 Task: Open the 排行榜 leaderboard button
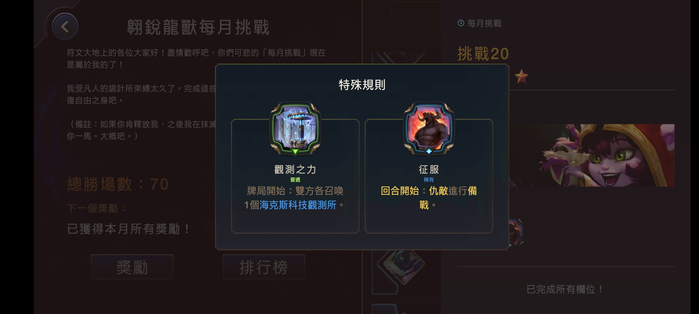[264, 267]
